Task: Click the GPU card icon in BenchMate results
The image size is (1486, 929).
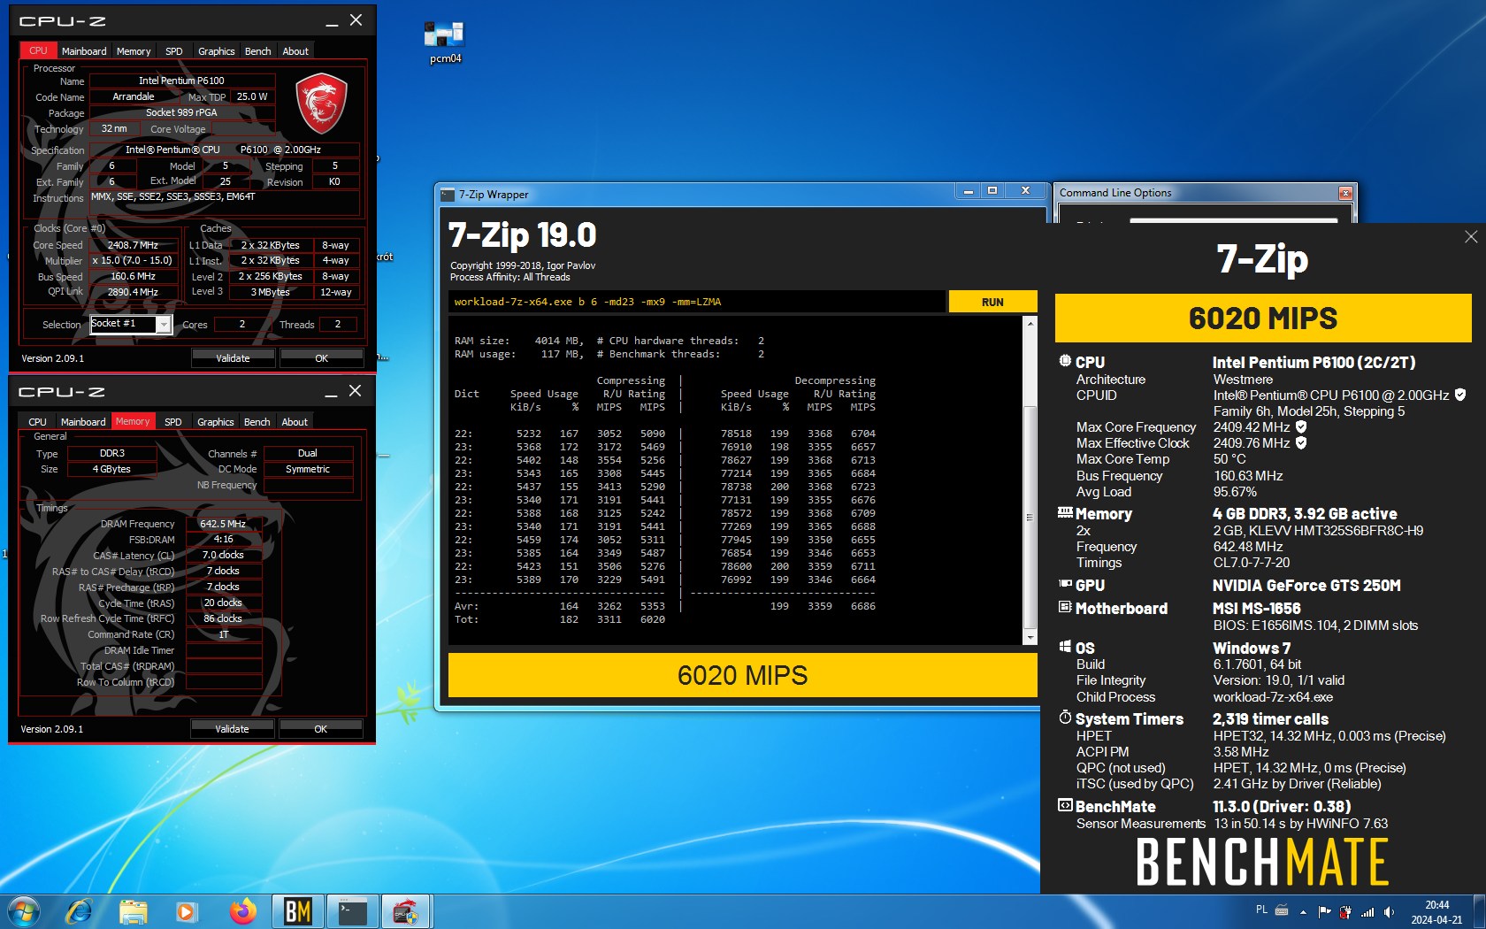Action: [1065, 584]
